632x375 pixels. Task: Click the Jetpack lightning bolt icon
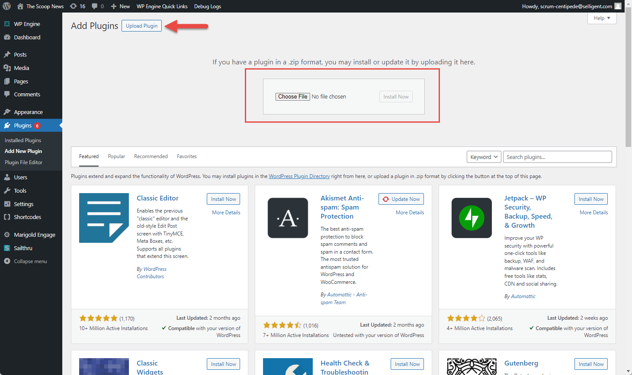pos(472,218)
